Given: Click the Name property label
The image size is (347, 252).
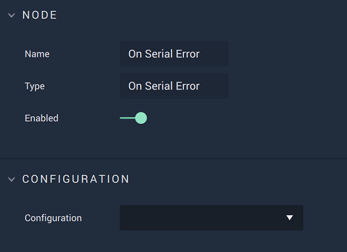Looking at the screenshot, I should pyautogui.click(x=37, y=54).
